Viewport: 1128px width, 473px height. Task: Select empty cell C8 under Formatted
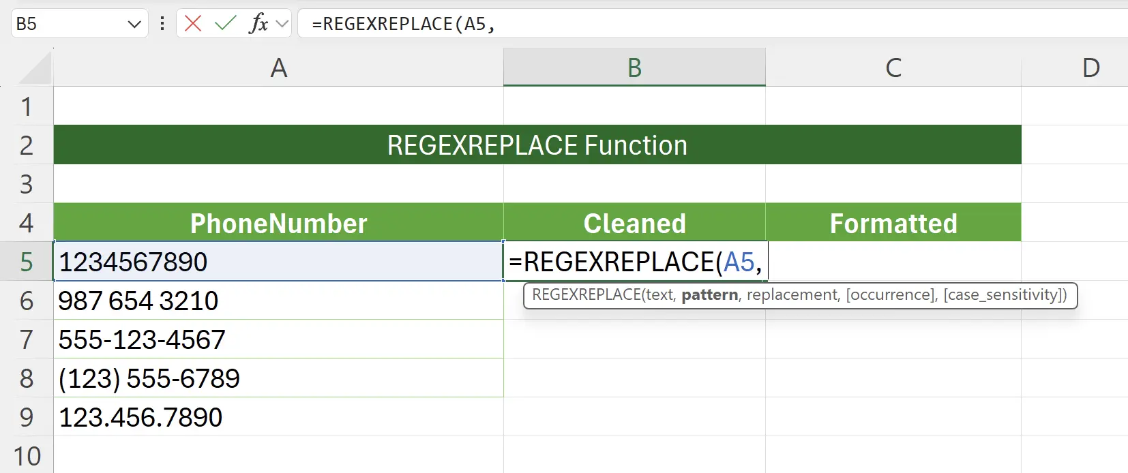point(893,378)
